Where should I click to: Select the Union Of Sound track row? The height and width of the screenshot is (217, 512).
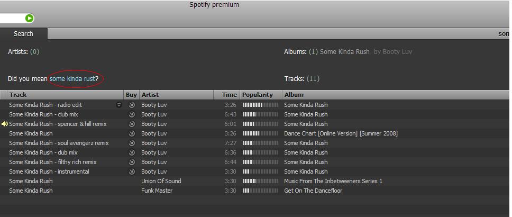coord(161,181)
